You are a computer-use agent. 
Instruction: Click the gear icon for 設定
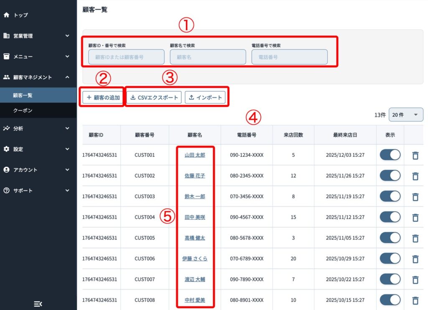point(6,149)
